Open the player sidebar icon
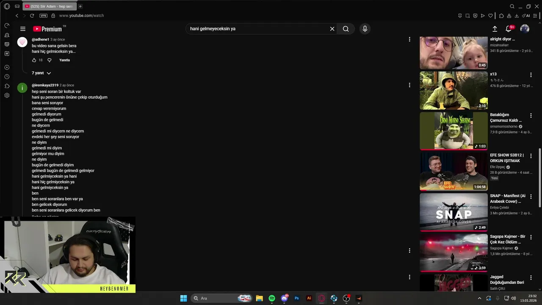Image resolution: width=542 pixels, height=305 pixels. tap(7, 67)
